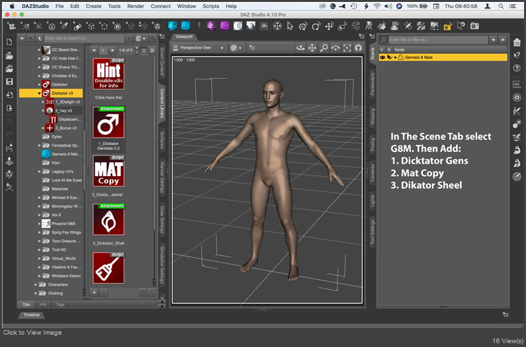Open the content database dropdown
This screenshot has height=347, width=526.
pyautogui.click(x=141, y=38)
